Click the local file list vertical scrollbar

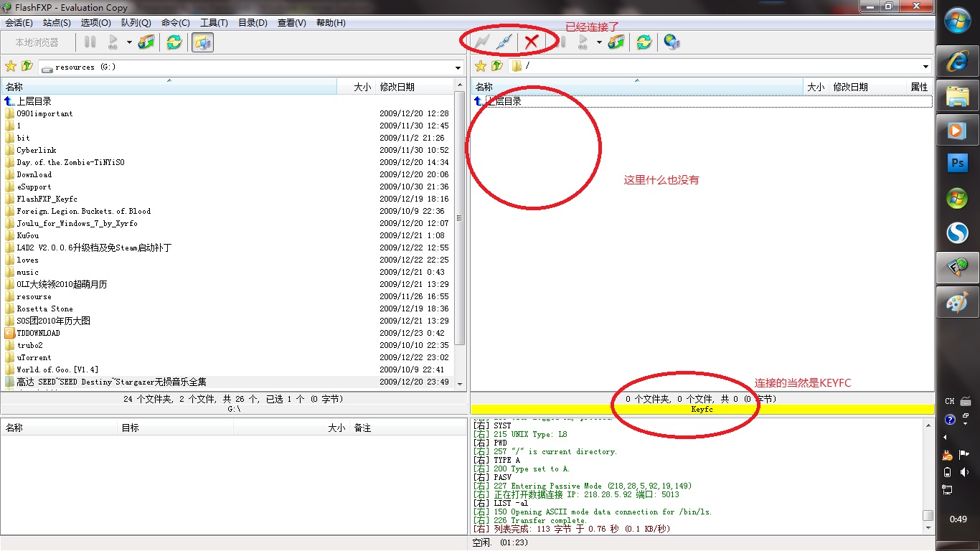point(460,234)
